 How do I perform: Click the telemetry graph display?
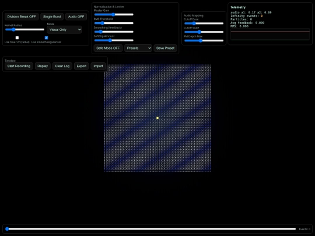tap(270, 34)
